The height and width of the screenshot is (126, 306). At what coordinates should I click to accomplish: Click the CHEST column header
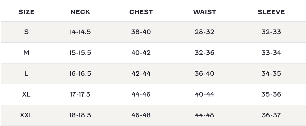pos(141,12)
